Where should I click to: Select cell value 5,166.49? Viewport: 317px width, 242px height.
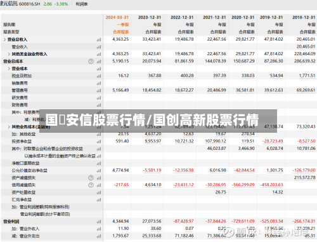coord(120,90)
